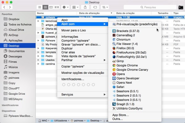Switch to list view in toolbar
Image resolution: width=185 pixels, height=123 pixels.
tap(45, 7)
